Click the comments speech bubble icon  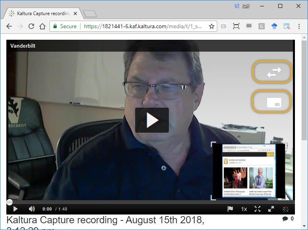click(285, 219)
